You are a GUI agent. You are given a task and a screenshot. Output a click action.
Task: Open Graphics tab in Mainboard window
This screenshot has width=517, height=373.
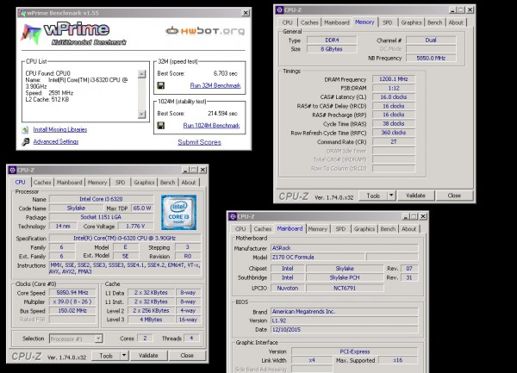(364, 228)
